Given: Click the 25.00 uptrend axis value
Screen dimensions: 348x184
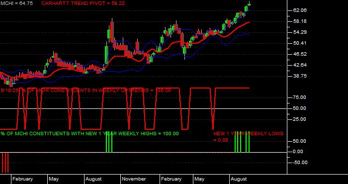Looking at the screenshot, I should point(300,119).
